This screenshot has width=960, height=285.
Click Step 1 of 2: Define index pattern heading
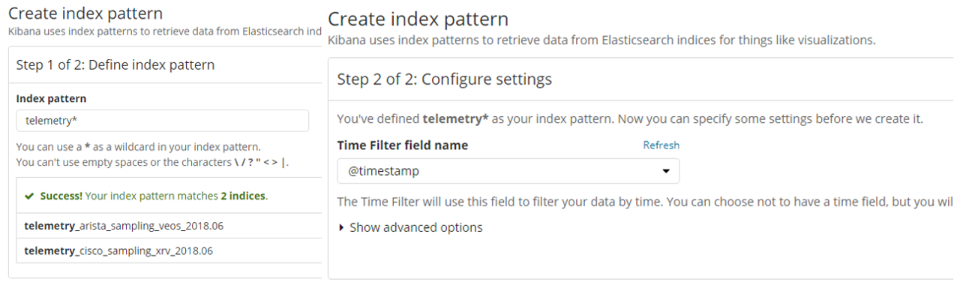click(115, 65)
